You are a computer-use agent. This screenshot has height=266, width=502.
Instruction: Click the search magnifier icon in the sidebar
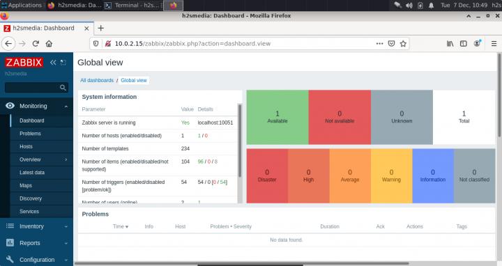63,87
